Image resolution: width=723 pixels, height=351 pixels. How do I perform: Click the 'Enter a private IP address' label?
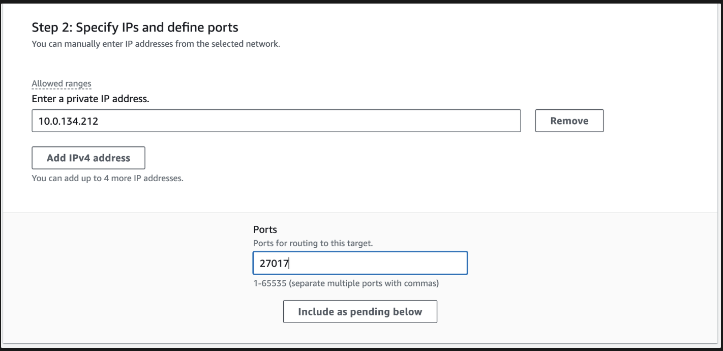90,99
